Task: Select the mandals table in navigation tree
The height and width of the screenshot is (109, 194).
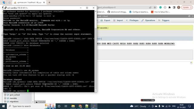Action: (x=13, y=98)
